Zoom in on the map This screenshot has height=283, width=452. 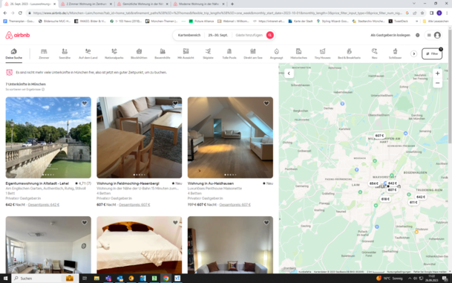[x=437, y=74]
